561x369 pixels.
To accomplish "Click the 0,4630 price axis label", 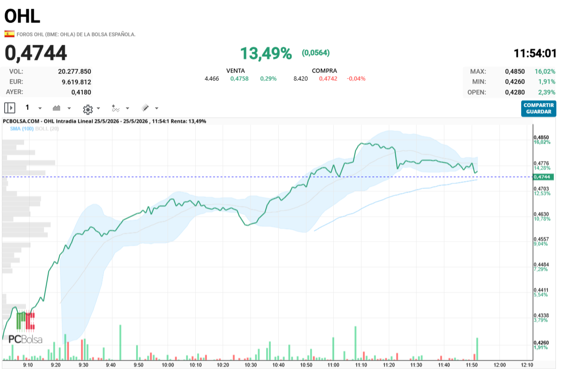I will click(541, 214).
